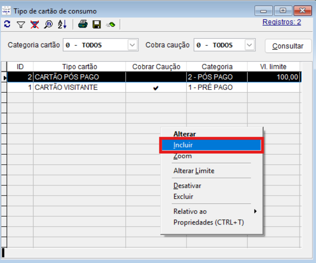Select Alterar Limite in context menu
316x263 pixels.
pos(194,171)
